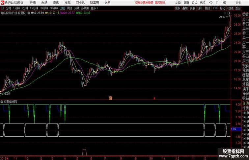Switch to the 分时 chart tab
The width and height of the screenshot is (249, 160).
point(9,8)
